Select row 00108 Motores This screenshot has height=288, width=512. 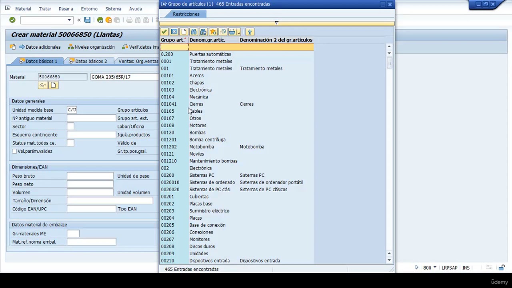(237, 125)
